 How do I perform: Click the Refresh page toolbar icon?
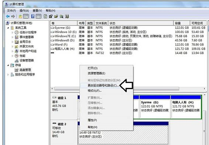tap(45, 16)
